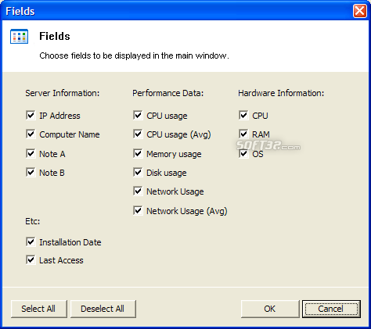Disable the Memory usage field
This screenshot has height=329, width=371.
(138, 153)
